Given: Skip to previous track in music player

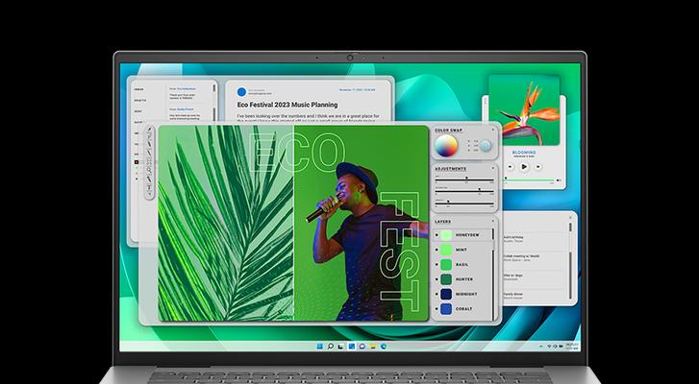Looking at the screenshot, I should pyautogui.click(x=510, y=166).
